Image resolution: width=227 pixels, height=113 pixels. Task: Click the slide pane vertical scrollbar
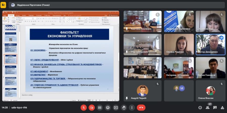pos(119,56)
